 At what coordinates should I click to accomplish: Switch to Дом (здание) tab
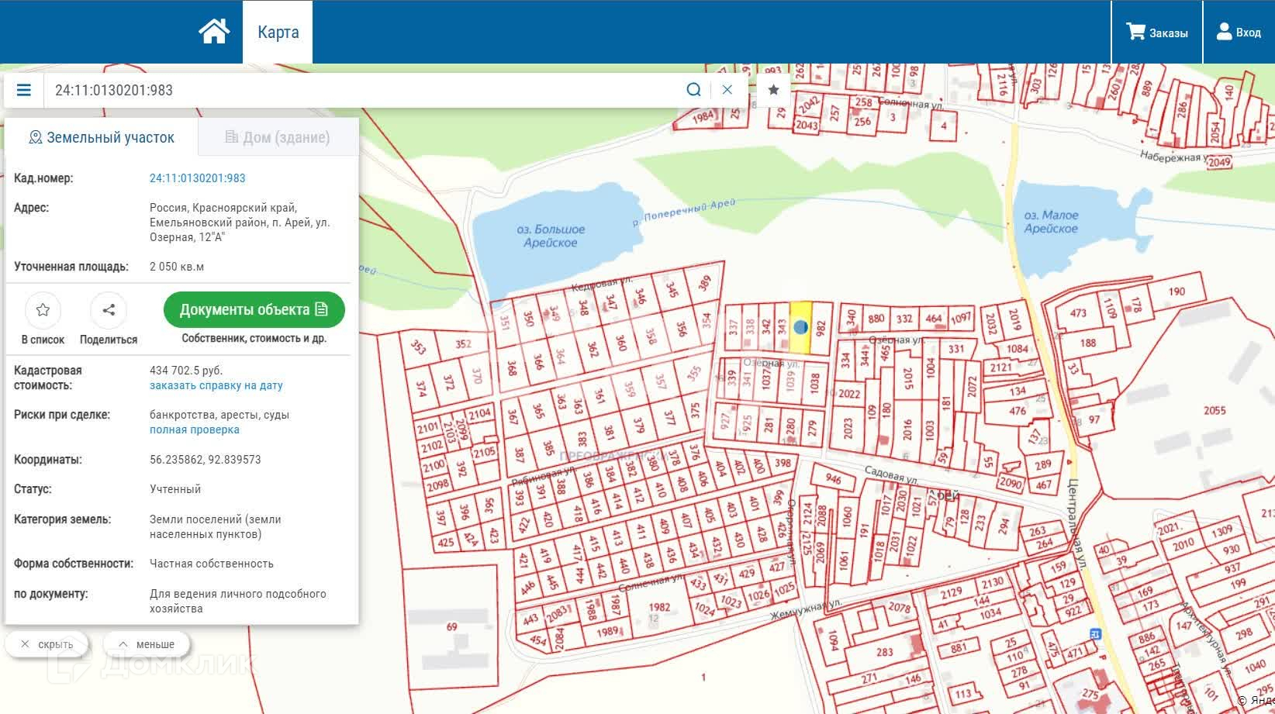pyautogui.click(x=278, y=138)
